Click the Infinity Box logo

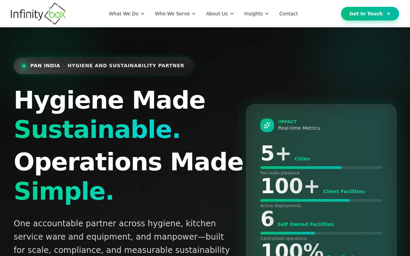pos(38,14)
